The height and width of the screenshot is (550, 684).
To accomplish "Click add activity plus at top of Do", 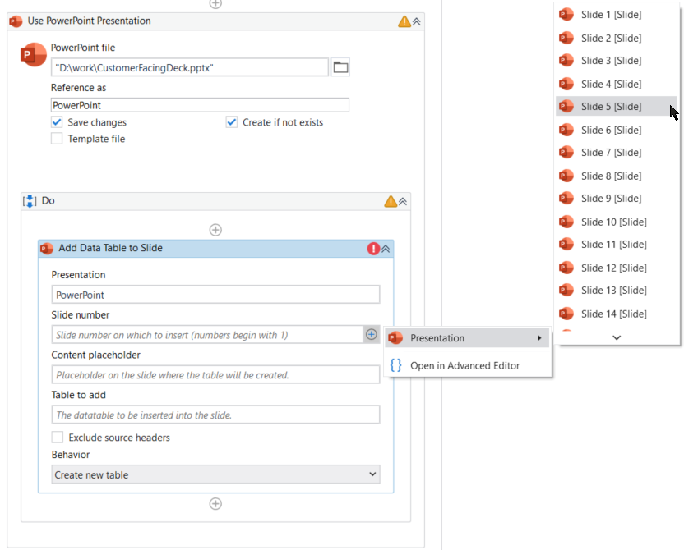I will pos(215,230).
